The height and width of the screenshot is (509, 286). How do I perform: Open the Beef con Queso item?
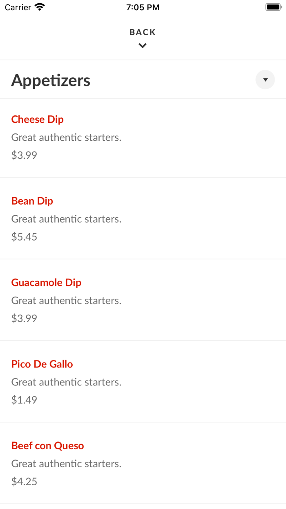47,446
